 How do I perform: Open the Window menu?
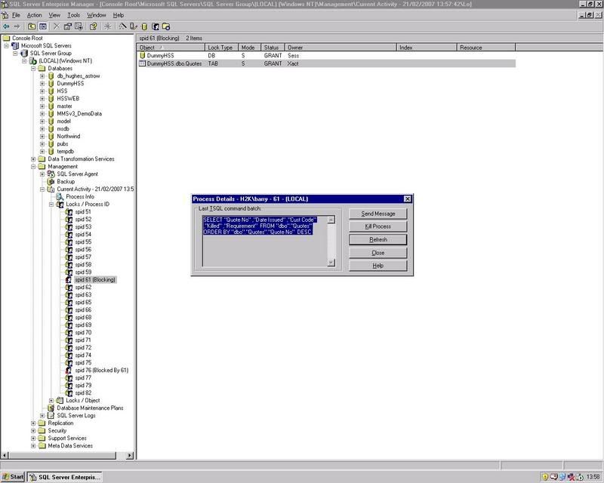tap(97, 15)
